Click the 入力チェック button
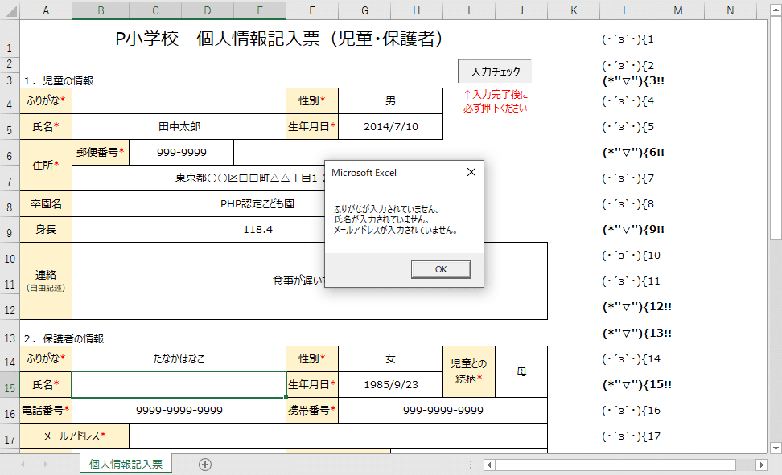The width and height of the screenshot is (782, 475). point(496,72)
